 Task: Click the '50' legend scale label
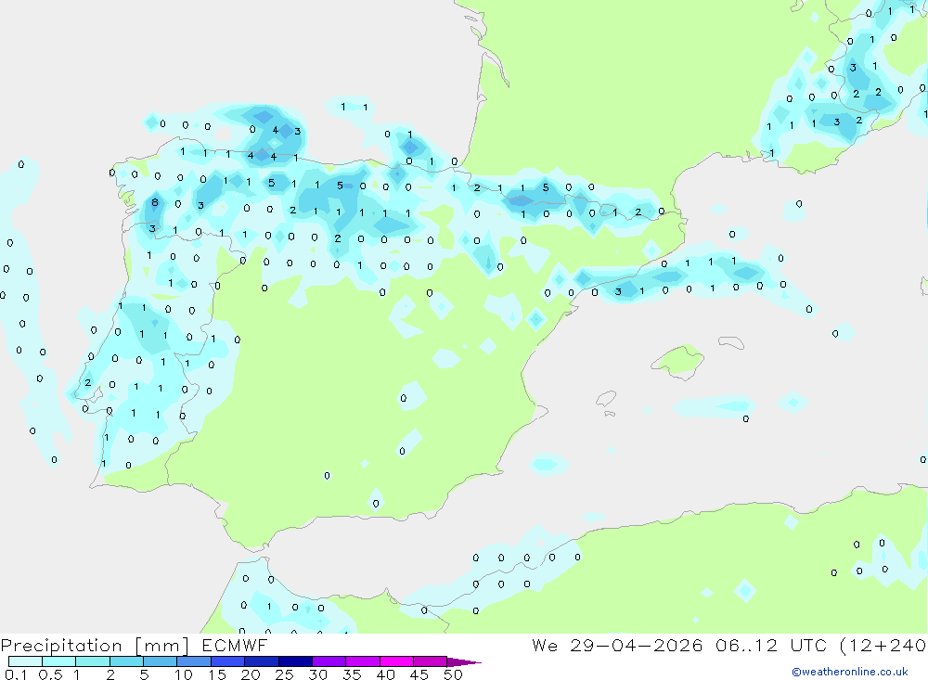(453, 674)
